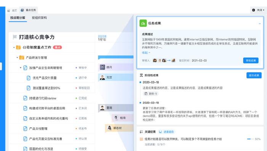
Task: Collapse the 产品研发与管理 tree node
Action: (x=17, y=58)
